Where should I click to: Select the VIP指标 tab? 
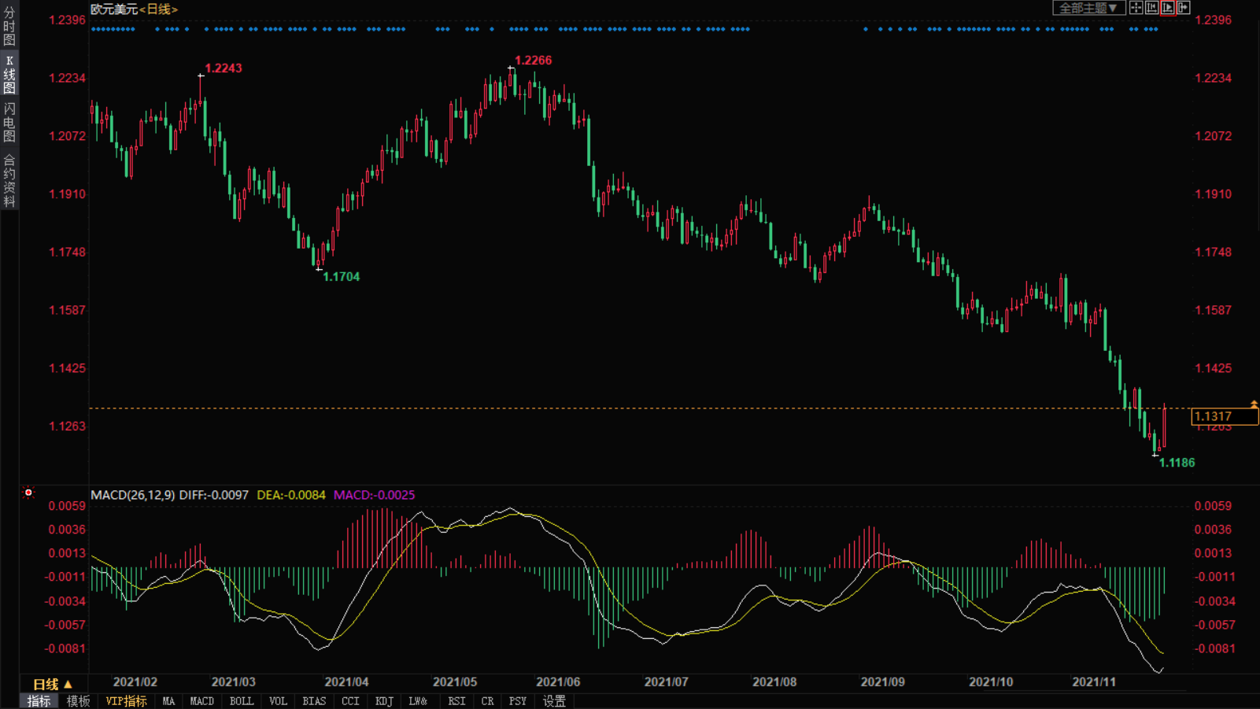coord(126,701)
